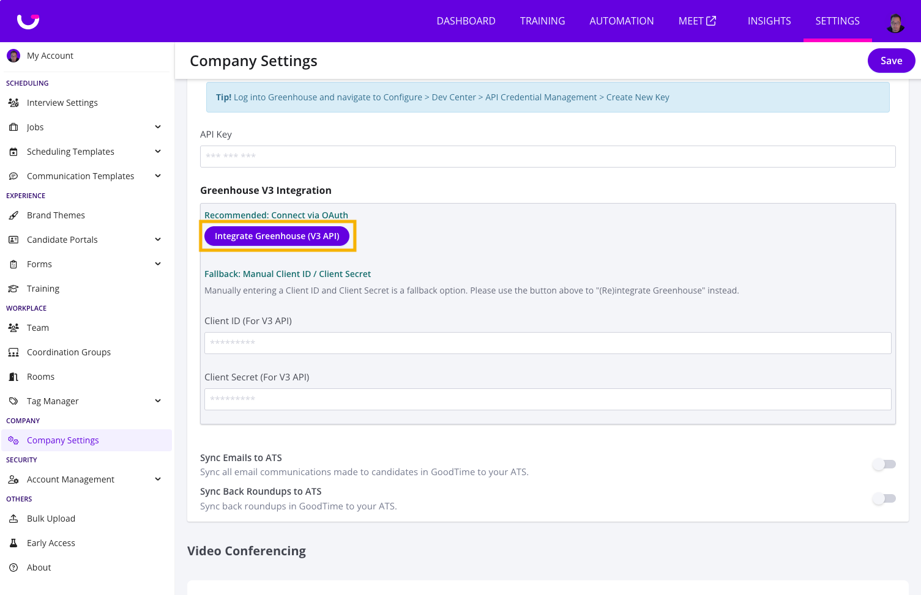This screenshot has height=595, width=921.
Task: Click the Account Management user-lock icon
Action: (13, 479)
